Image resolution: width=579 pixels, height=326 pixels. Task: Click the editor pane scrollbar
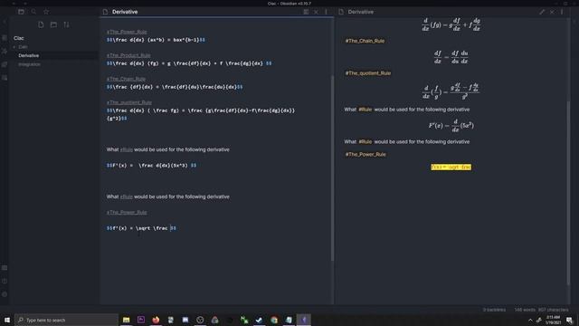(332, 168)
